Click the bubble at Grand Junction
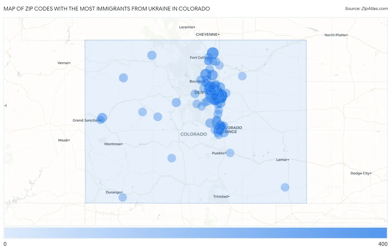The width and height of the screenshot is (391, 250). (102, 118)
